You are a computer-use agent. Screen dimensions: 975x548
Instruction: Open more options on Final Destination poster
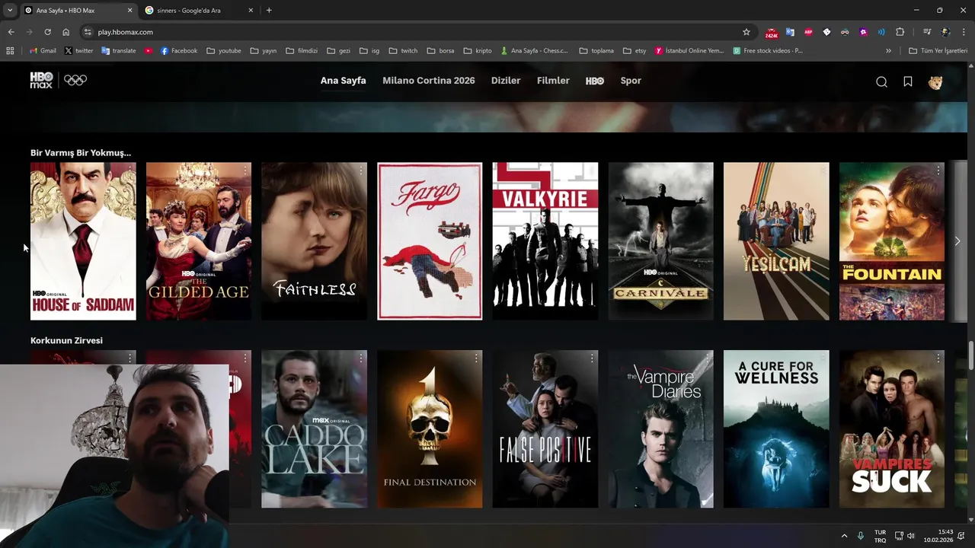476,358
